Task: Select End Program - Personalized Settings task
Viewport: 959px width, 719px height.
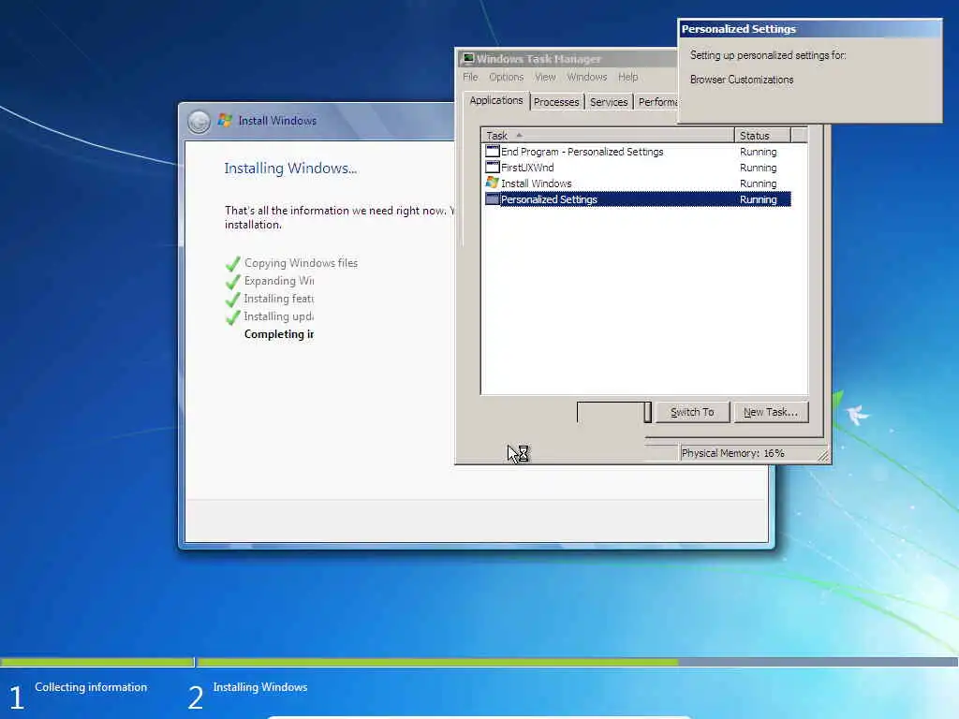Action: pyautogui.click(x=637, y=152)
